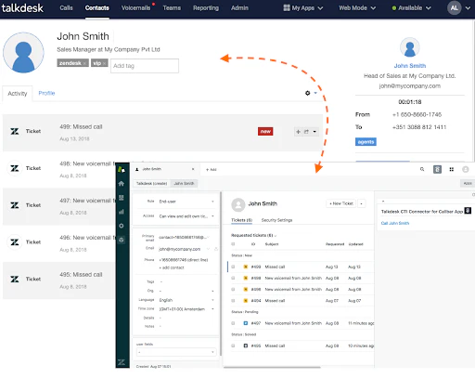Click the Add tag input field

coord(145,66)
